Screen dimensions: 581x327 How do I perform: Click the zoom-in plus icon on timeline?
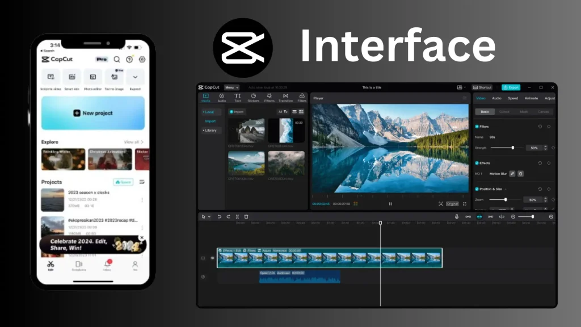pos(551,216)
